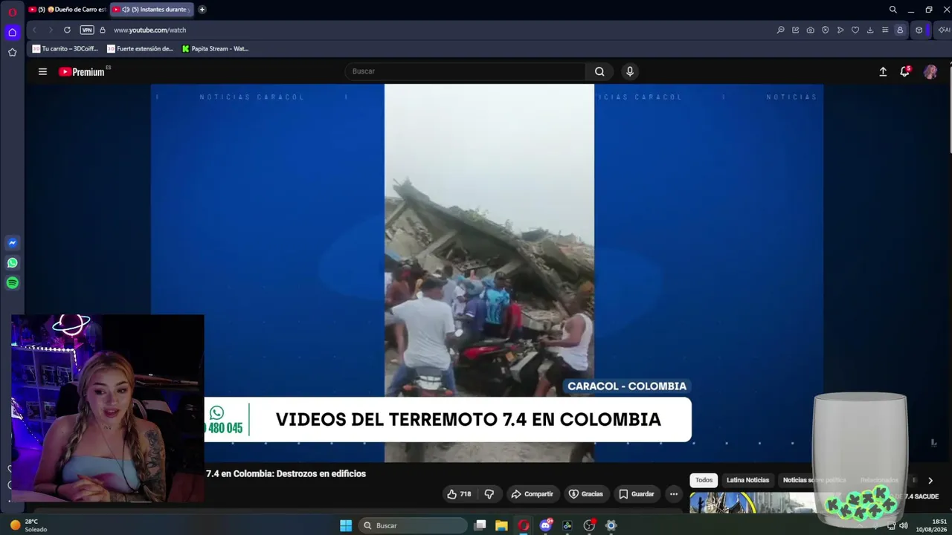952x535 pixels.
Task: Open a new browser tab
Action: click(202, 10)
